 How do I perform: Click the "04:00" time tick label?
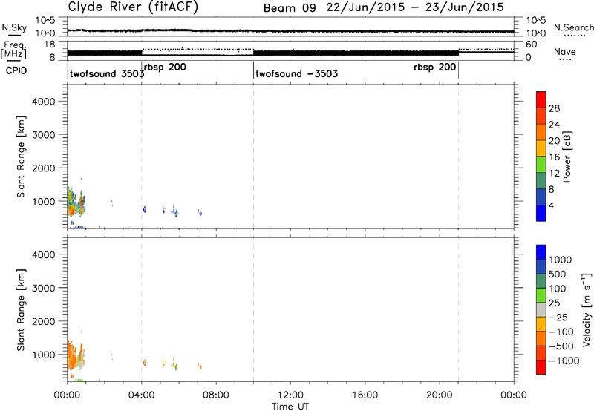141,395
